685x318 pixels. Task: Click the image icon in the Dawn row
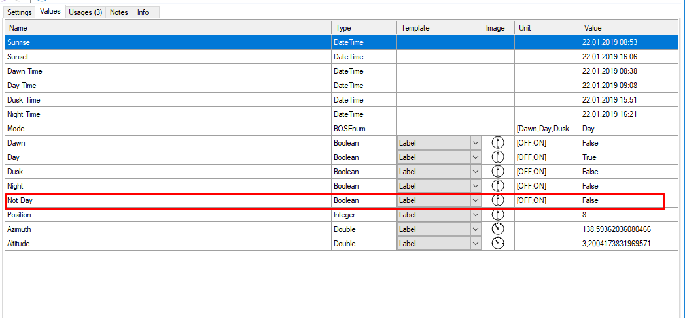(498, 143)
